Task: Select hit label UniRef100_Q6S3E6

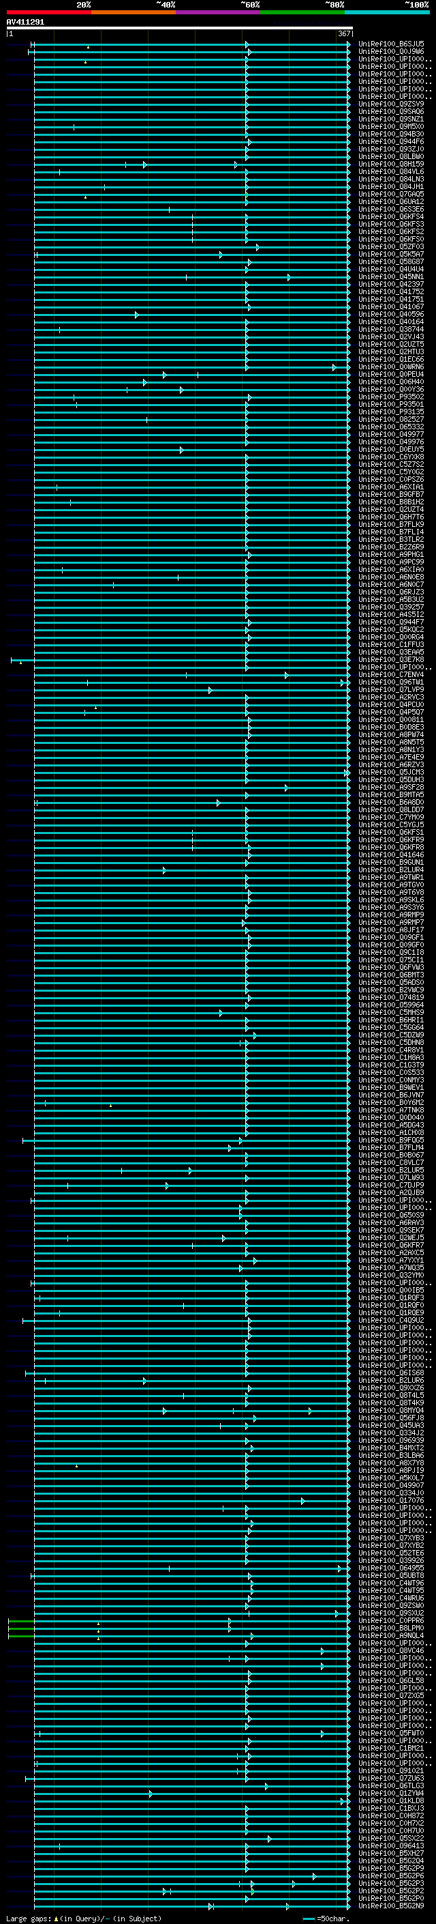Action: click(391, 209)
